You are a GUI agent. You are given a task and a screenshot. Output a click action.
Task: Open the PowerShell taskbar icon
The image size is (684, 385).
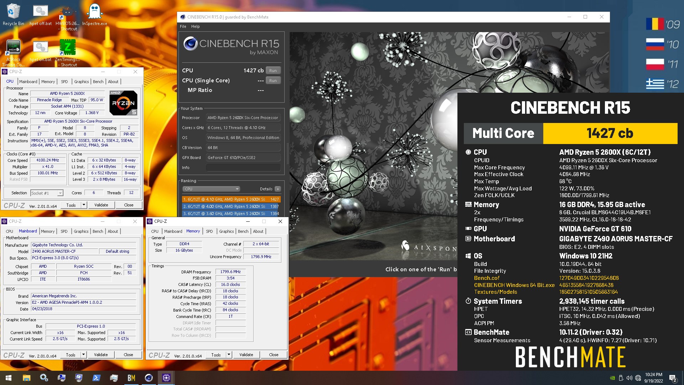point(96,378)
